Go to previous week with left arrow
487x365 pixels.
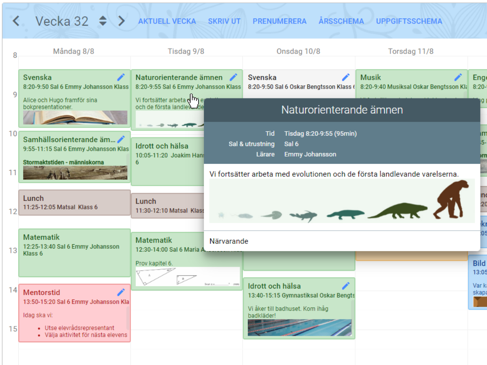(x=16, y=21)
